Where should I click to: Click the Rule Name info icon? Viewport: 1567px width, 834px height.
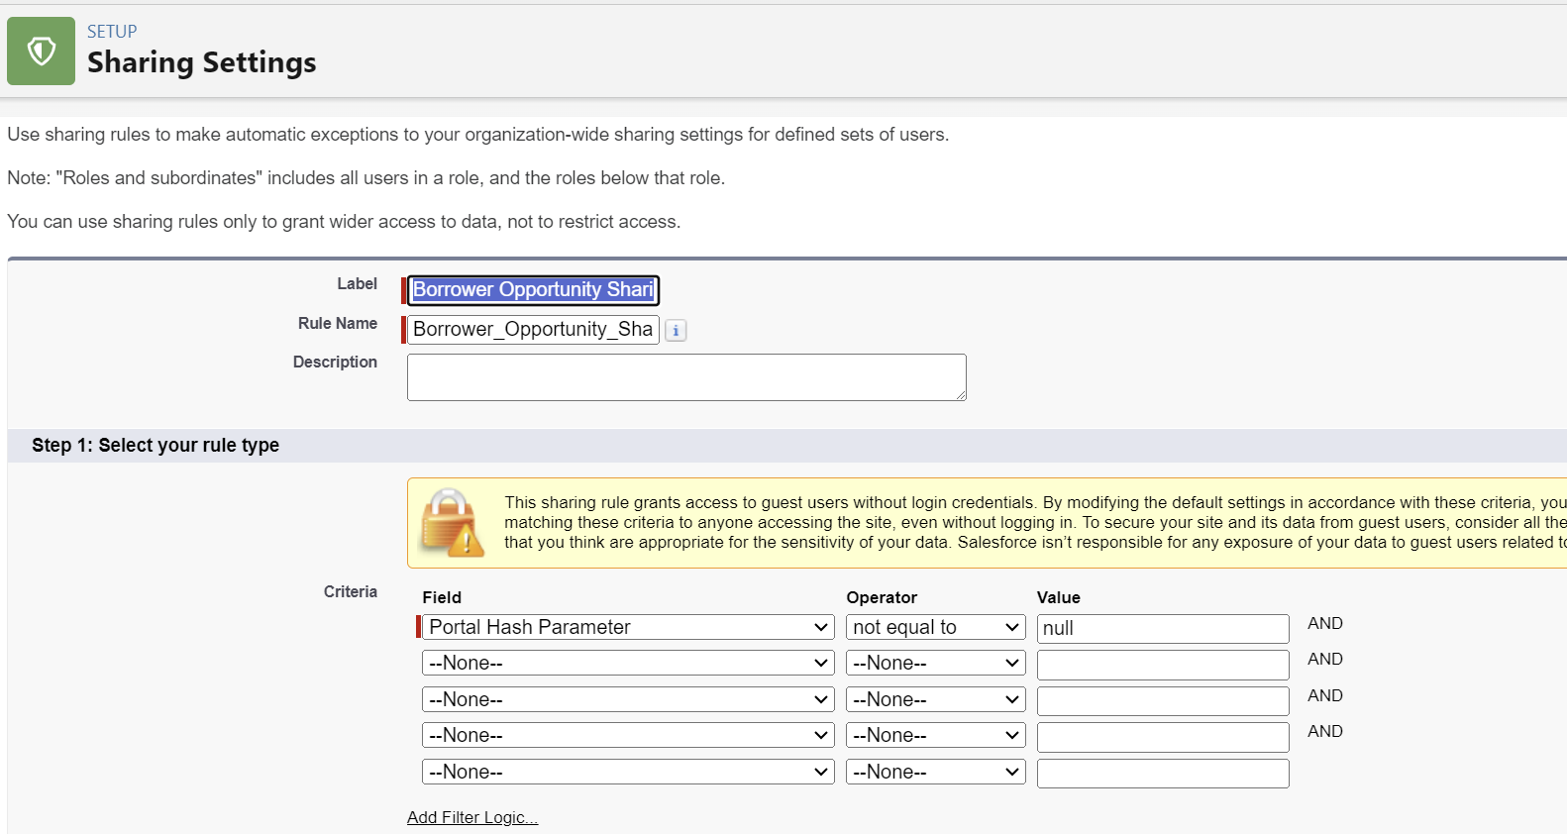click(x=676, y=331)
